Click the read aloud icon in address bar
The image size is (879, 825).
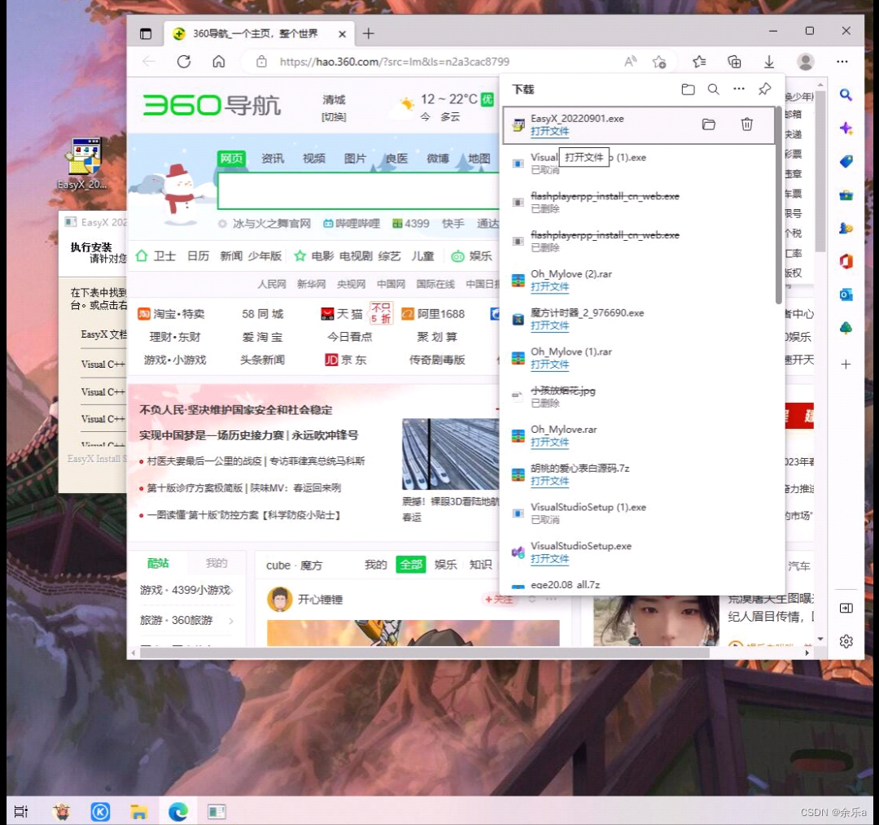tap(631, 61)
